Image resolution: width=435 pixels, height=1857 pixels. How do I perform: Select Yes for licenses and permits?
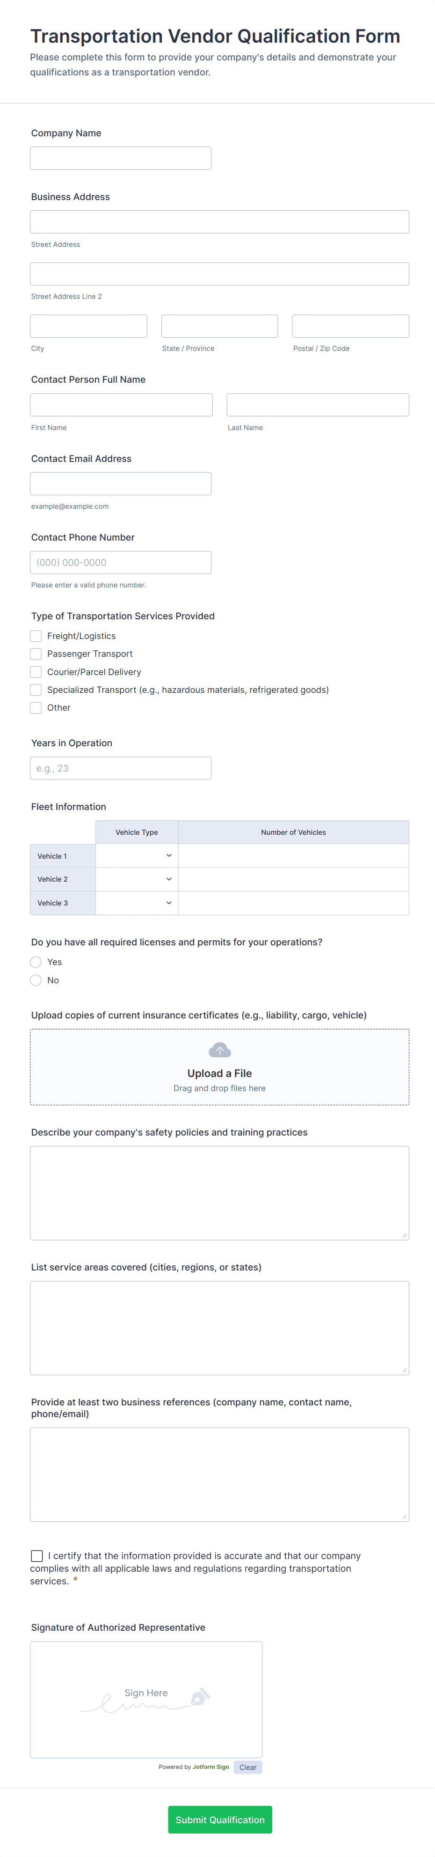click(x=36, y=962)
